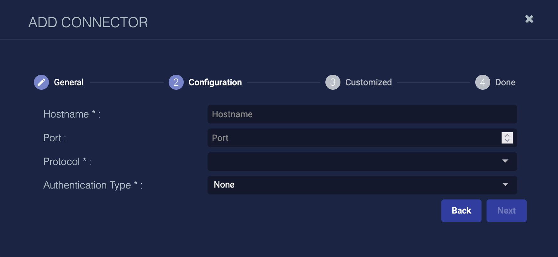Select the Configuration step label

click(215, 82)
